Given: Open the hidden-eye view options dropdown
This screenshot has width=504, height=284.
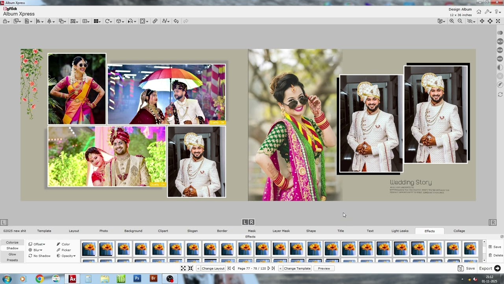Looking at the screenshot, I should click(471, 21).
